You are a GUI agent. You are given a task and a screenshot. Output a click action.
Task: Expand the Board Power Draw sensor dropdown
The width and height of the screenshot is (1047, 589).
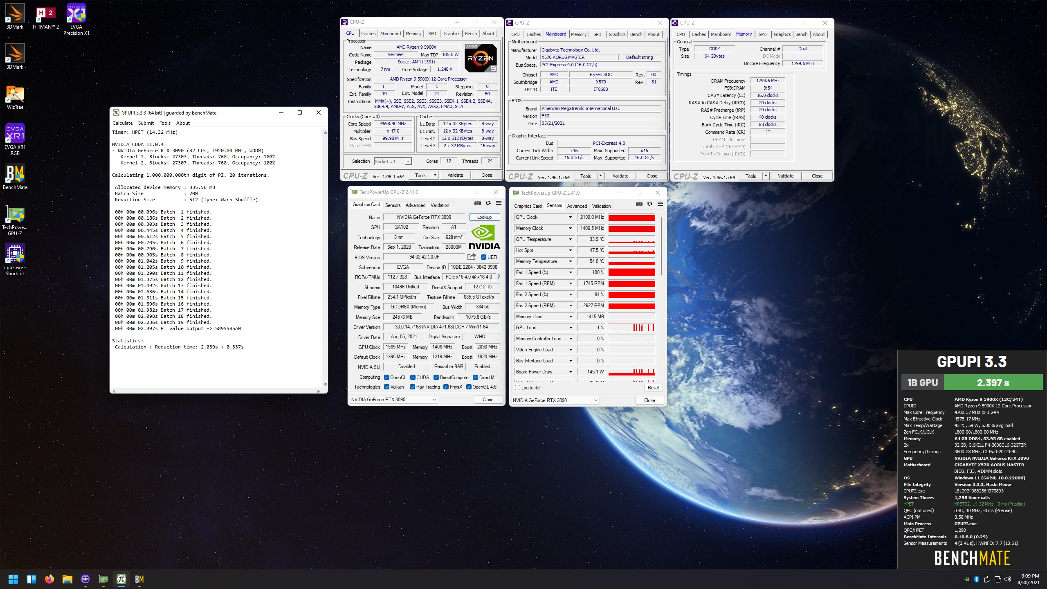click(x=570, y=372)
